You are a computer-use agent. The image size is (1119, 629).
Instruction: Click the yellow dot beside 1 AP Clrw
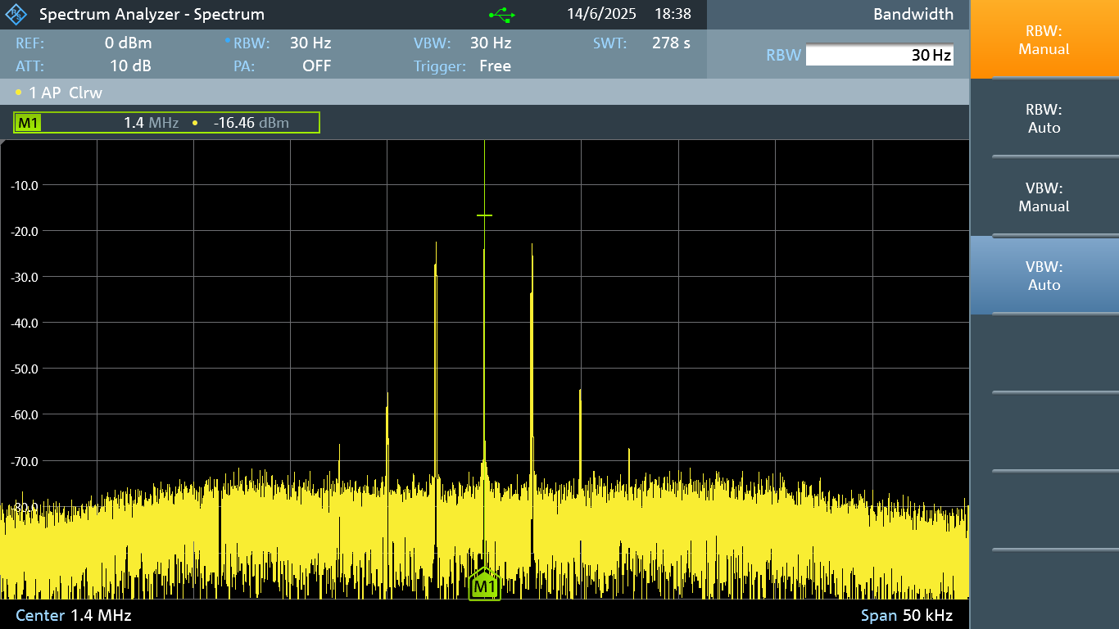(x=18, y=93)
